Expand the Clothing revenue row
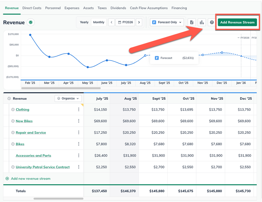This screenshot has width=262, height=202. pyautogui.click(x=13, y=110)
